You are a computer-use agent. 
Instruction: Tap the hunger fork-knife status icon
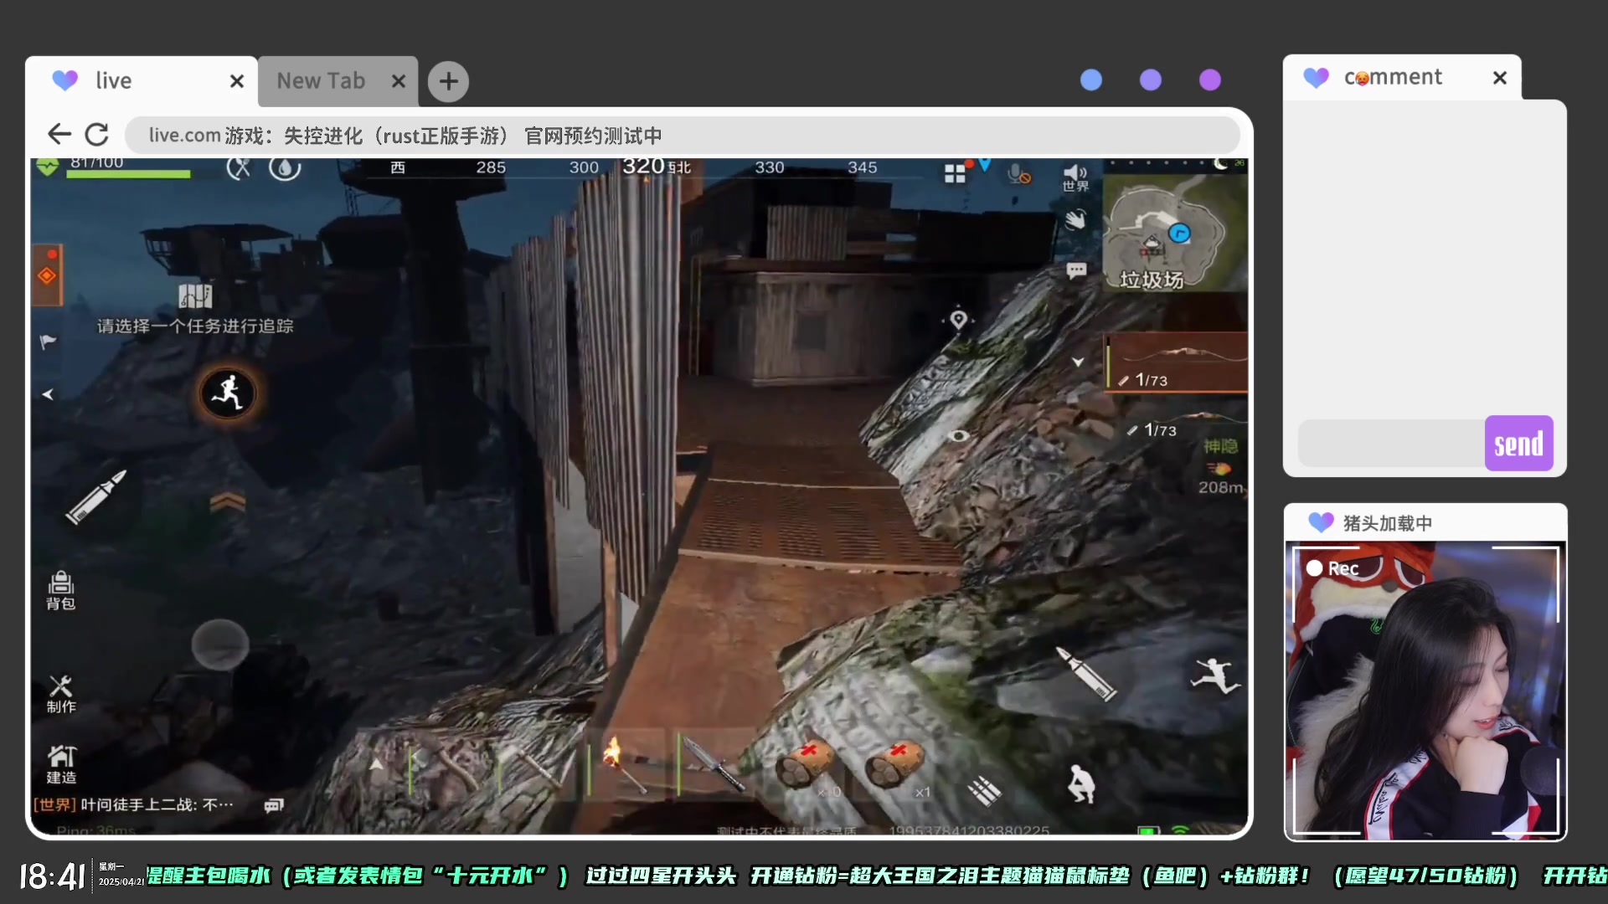239,168
